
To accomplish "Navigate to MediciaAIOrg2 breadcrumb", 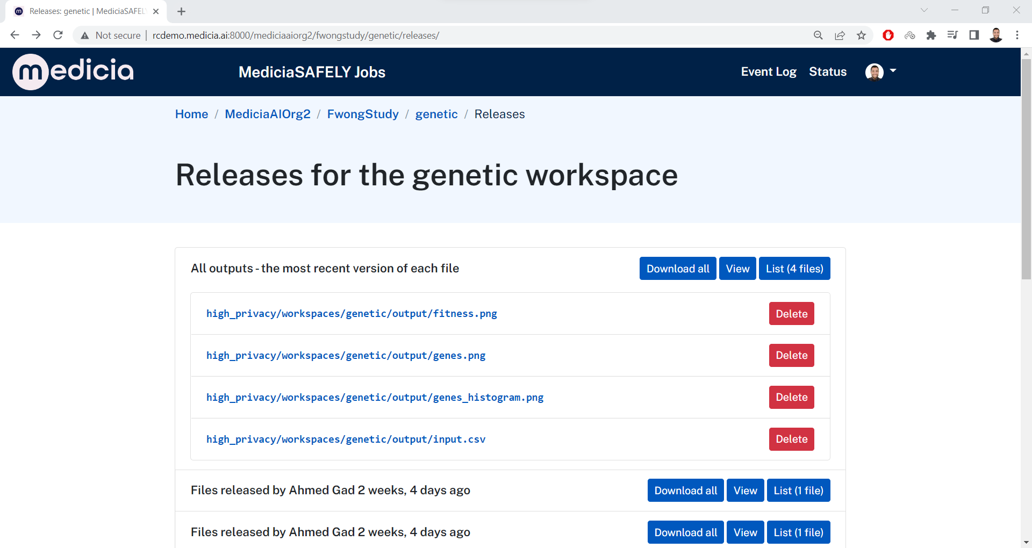I will point(268,114).
